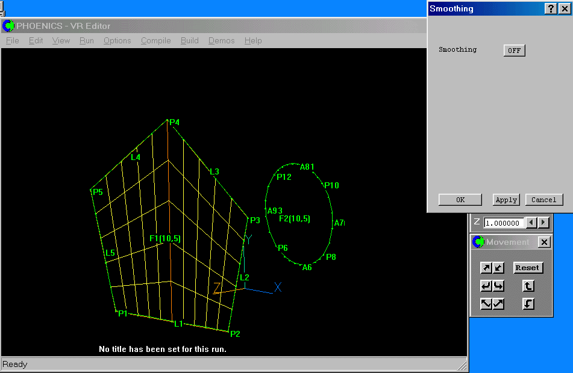Toggle Smoothing from OFF to ON

[x=514, y=51]
